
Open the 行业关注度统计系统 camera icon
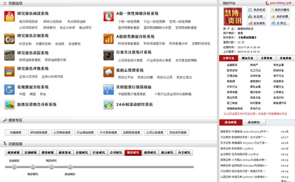coord(109,55)
